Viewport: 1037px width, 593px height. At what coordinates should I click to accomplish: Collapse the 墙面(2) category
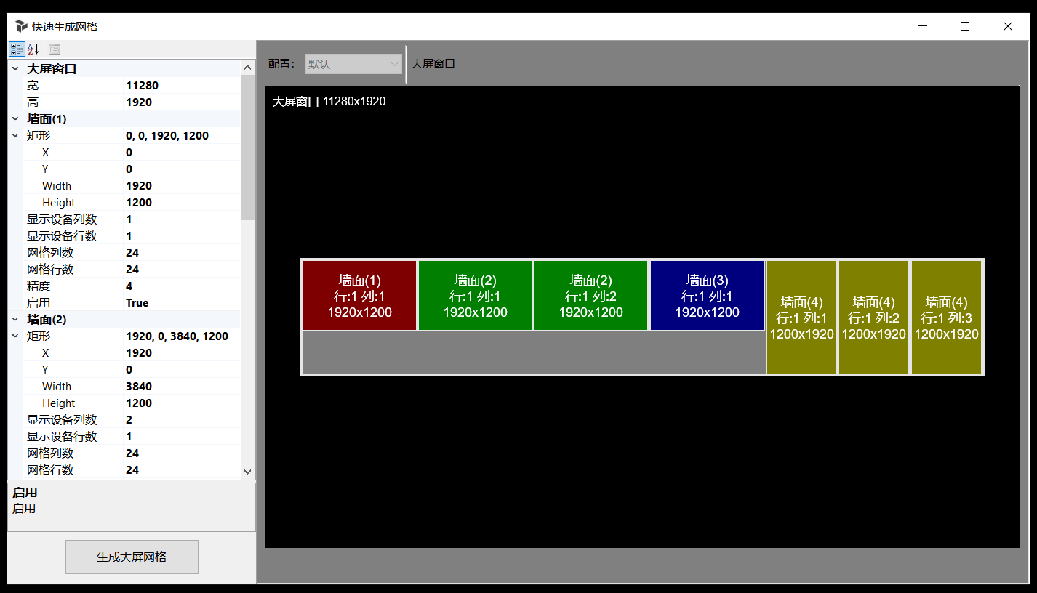tap(15, 319)
